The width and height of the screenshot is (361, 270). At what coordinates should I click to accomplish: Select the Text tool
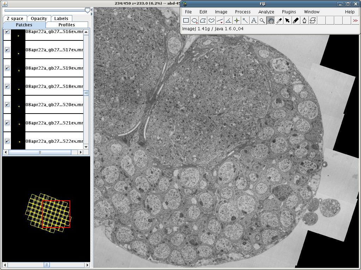253,21
